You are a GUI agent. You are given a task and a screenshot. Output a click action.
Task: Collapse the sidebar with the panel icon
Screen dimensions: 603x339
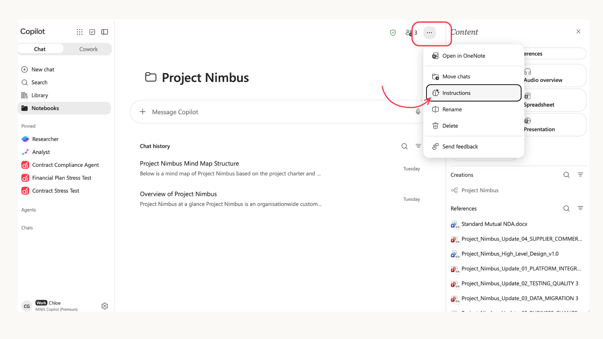105,32
